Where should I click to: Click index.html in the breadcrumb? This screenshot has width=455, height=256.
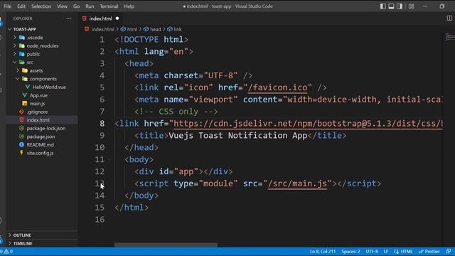tap(102, 29)
